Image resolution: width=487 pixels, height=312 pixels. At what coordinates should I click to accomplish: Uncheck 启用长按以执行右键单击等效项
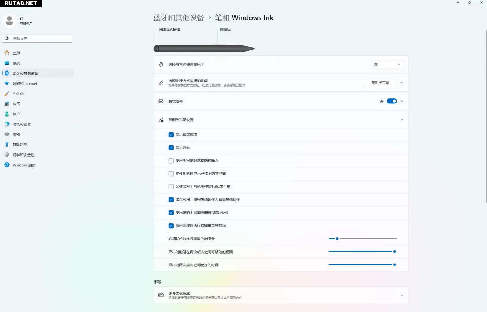pos(171,225)
